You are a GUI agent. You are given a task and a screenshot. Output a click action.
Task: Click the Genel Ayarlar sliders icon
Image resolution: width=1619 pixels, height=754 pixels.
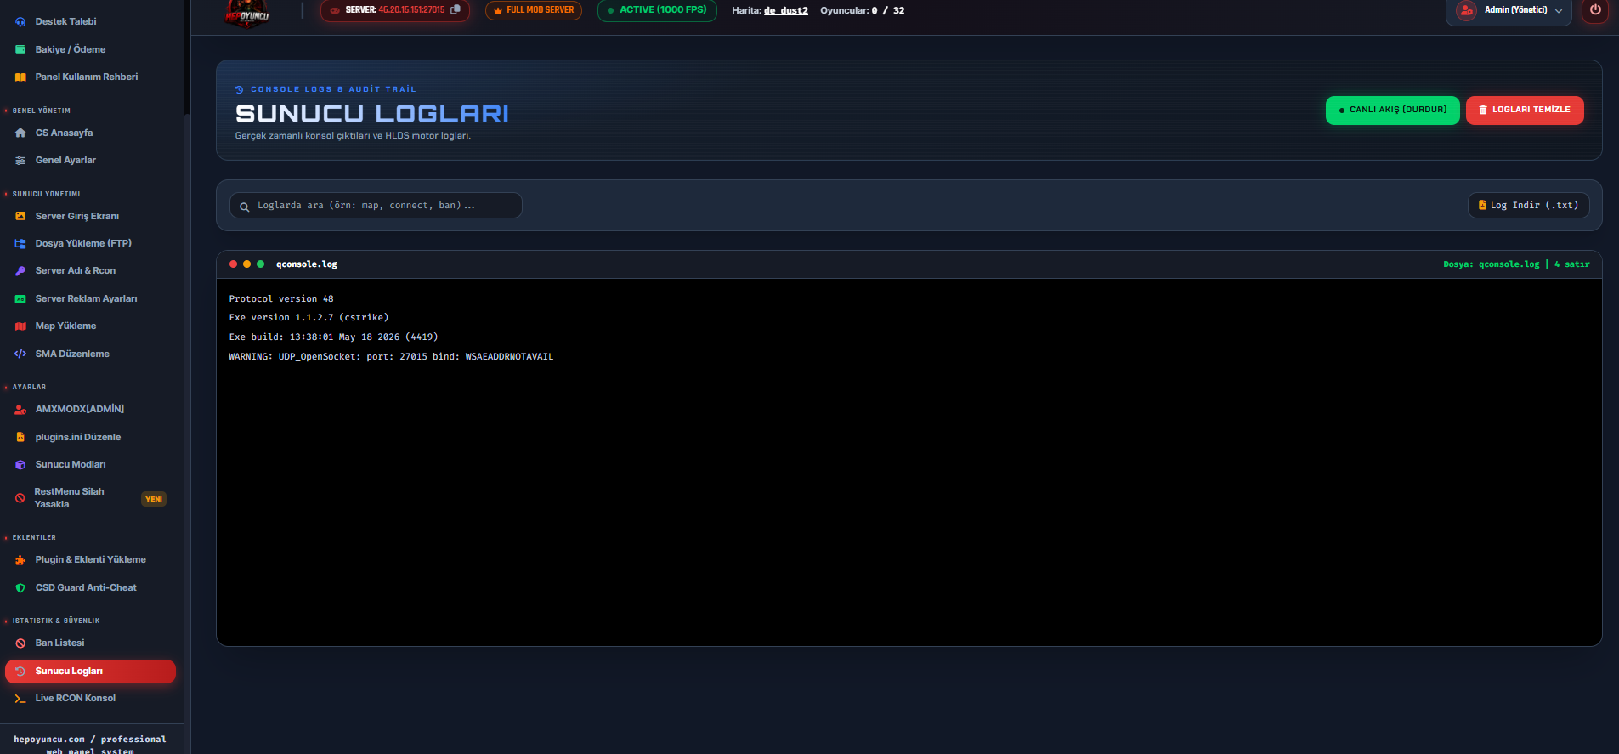click(20, 161)
